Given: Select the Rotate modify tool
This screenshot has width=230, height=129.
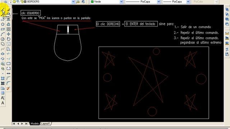Looking at the screenshot, I should pyautogui.click(x=9, y=39).
